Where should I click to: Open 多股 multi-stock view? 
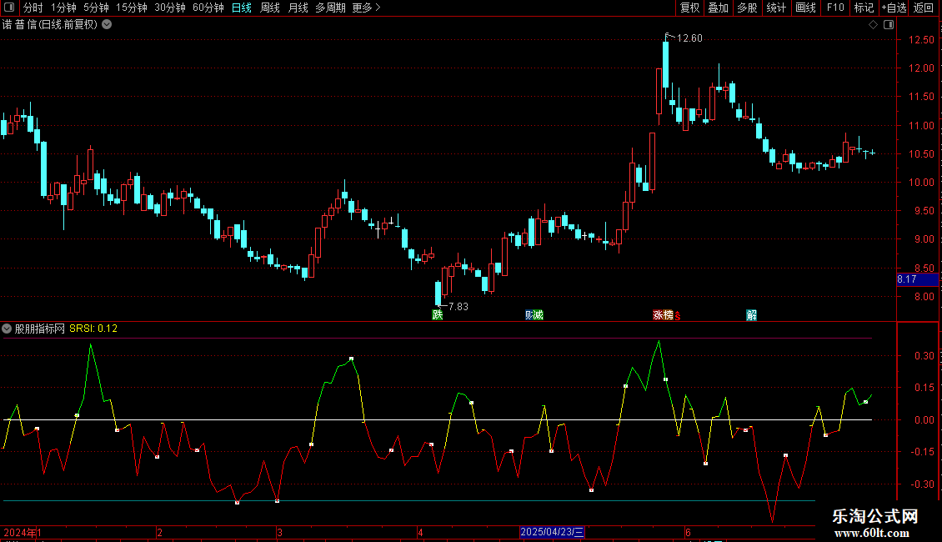tap(748, 8)
